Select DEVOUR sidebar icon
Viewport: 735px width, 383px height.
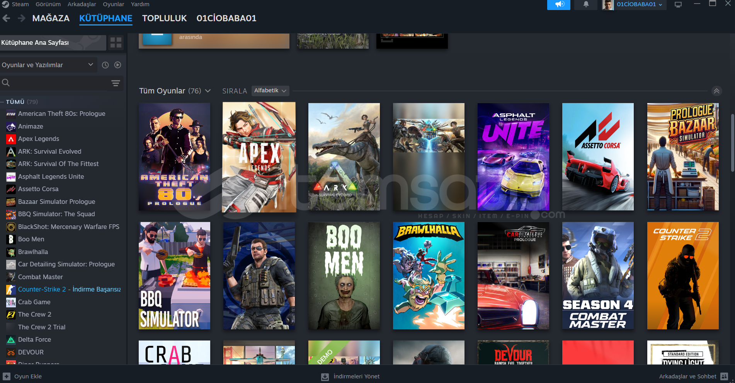click(x=11, y=352)
